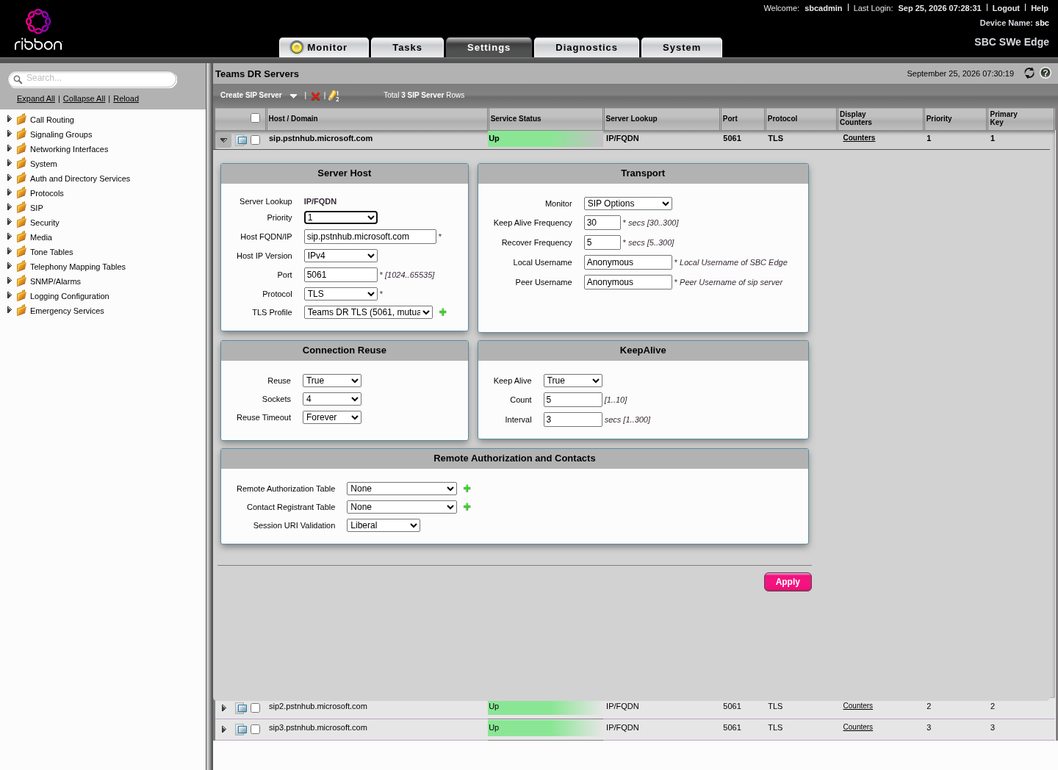
Task: Switch to the Tasks tab
Action: (407, 47)
